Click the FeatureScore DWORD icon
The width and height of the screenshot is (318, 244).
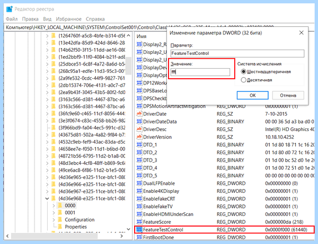[139, 222]
